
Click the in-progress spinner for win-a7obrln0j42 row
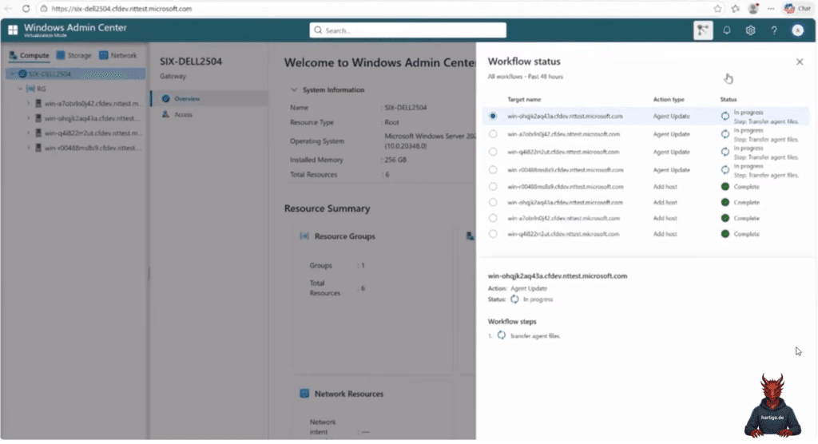pyautogui.click(x=725, y=134)
